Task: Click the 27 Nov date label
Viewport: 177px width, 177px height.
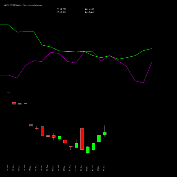Action: coord(75,168)
